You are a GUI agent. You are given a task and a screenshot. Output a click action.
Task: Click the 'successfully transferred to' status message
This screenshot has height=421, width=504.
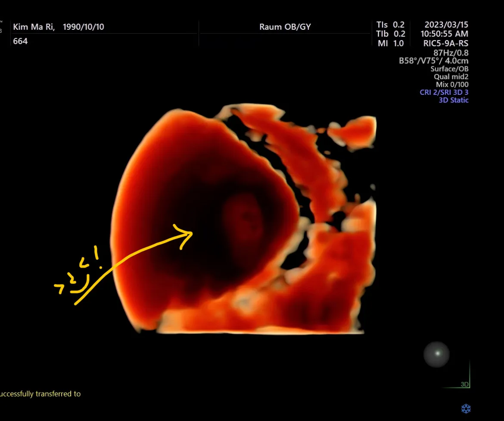coord(40,394)
